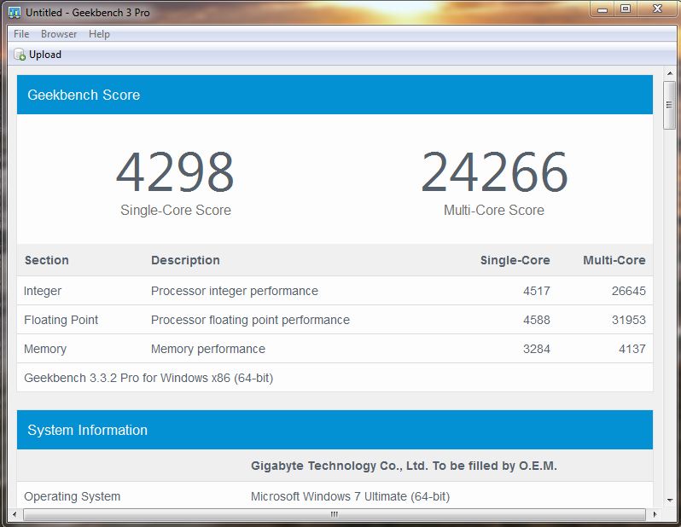
Task: Click 'Processor integer performance' description
Action: tap(235, 291)
